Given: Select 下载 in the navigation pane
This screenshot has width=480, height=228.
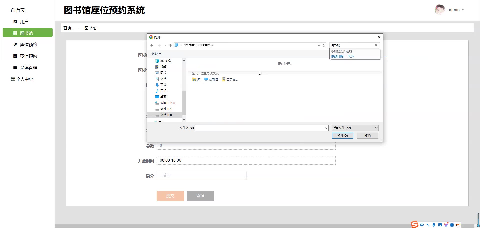Looking at the screenshot, I should [x=161, y=85].
